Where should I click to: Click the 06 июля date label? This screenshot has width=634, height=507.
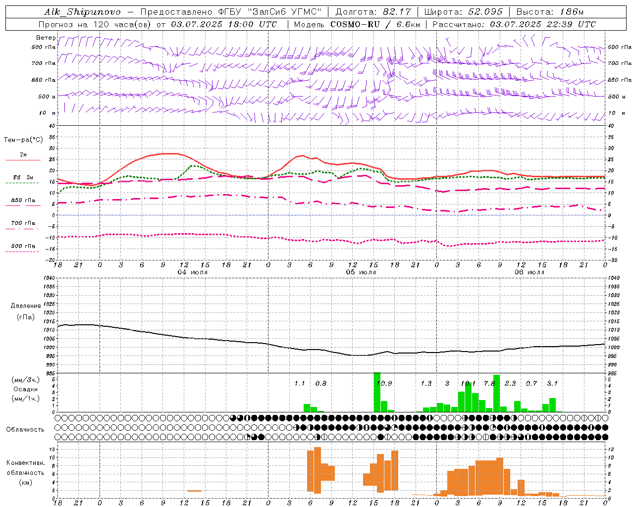pyautogui.click(x=529, y=272)
